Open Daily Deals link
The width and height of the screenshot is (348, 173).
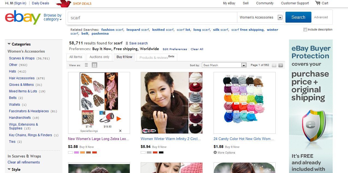40,3
